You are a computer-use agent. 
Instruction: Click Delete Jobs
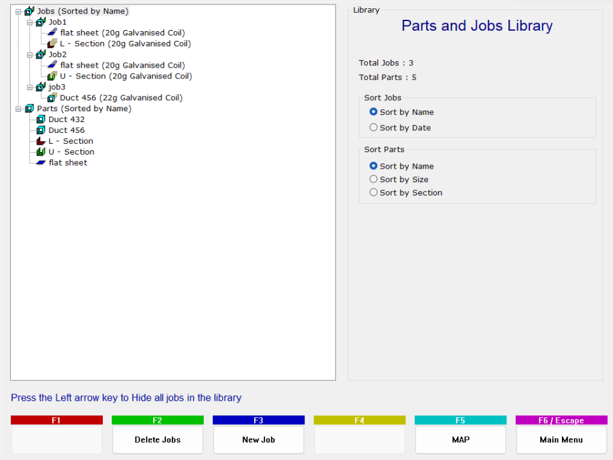157,440
